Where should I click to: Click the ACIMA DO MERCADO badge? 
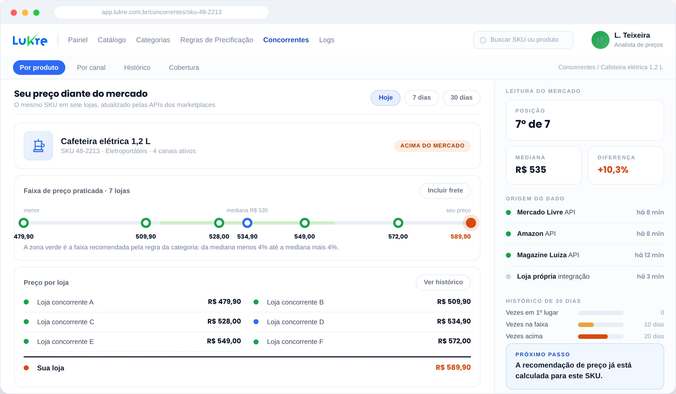pyautogui.click(x=432, y=146)
